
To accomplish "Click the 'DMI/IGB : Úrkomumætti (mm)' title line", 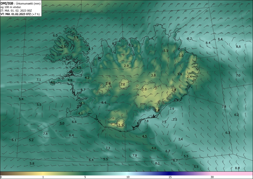I will (20, 4).
